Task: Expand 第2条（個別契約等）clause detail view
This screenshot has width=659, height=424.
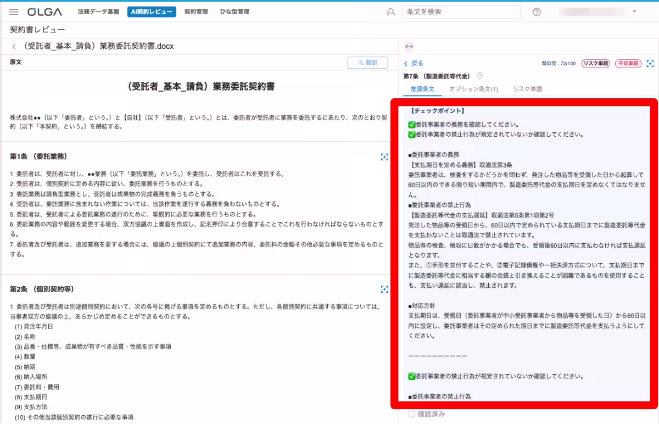Action: click(x=384, y=289)
